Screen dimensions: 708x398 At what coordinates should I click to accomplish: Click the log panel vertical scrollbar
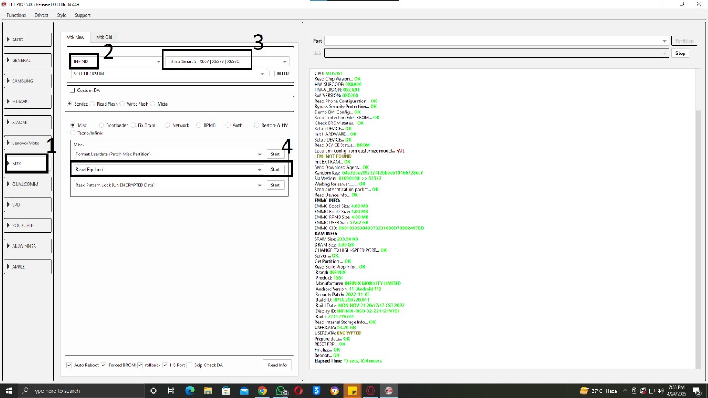pos(699,219)
